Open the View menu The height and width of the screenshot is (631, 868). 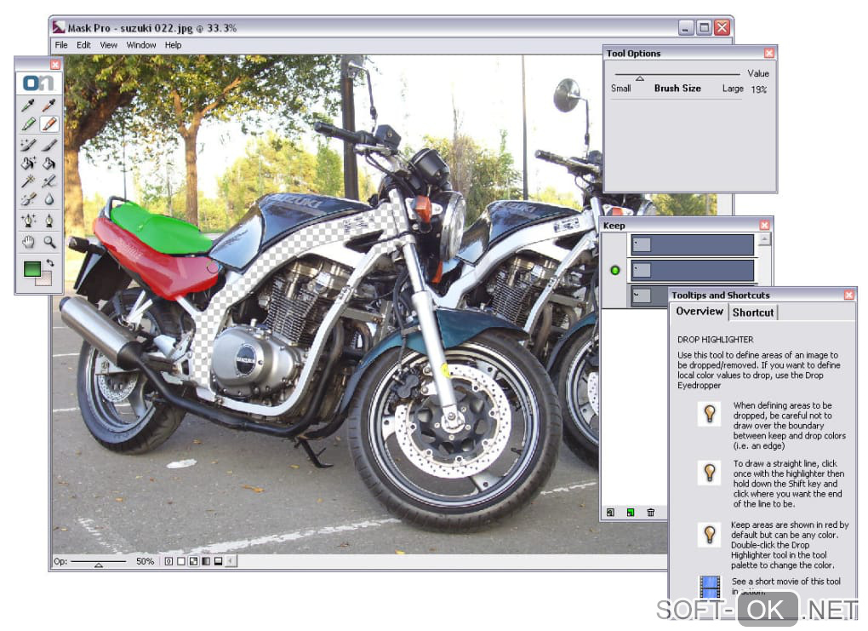(109, 45)
